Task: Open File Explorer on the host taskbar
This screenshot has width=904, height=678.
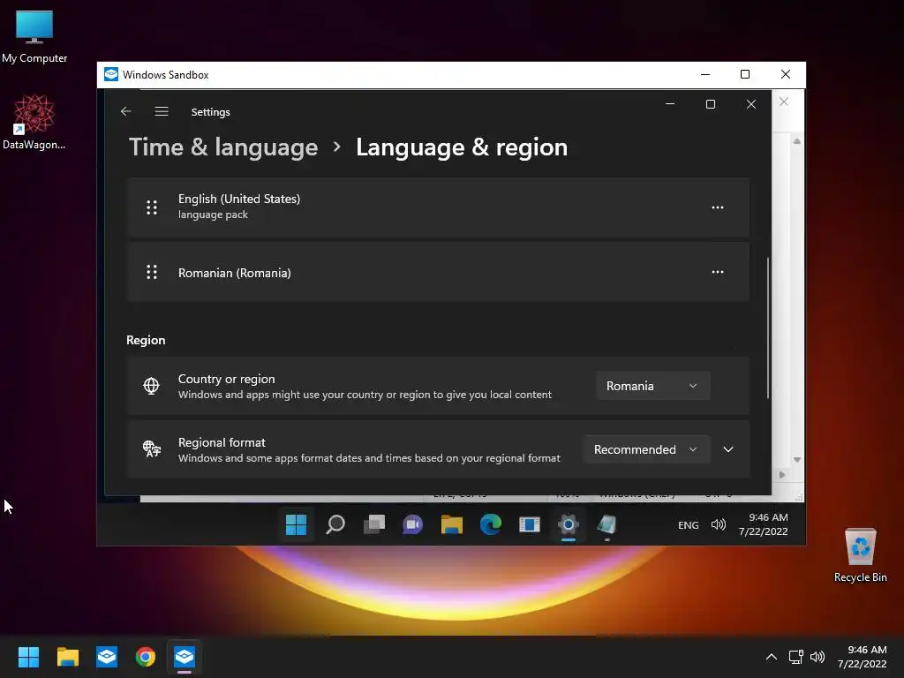Action: click(67, 657)
